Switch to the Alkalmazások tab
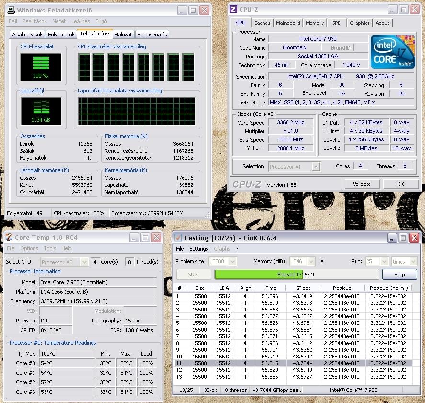The image size is (425, 403). tap(27, 35)
